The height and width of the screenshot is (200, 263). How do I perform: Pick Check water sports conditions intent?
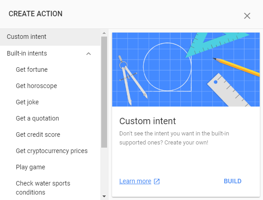(x=43, y=188)
